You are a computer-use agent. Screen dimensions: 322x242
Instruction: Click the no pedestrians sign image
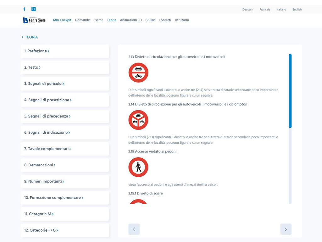pos(138,167)
